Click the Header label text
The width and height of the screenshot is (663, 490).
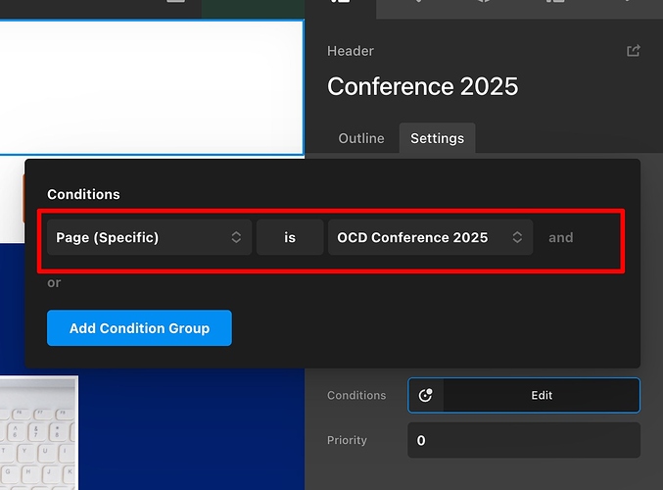click(x=350, y=51)
